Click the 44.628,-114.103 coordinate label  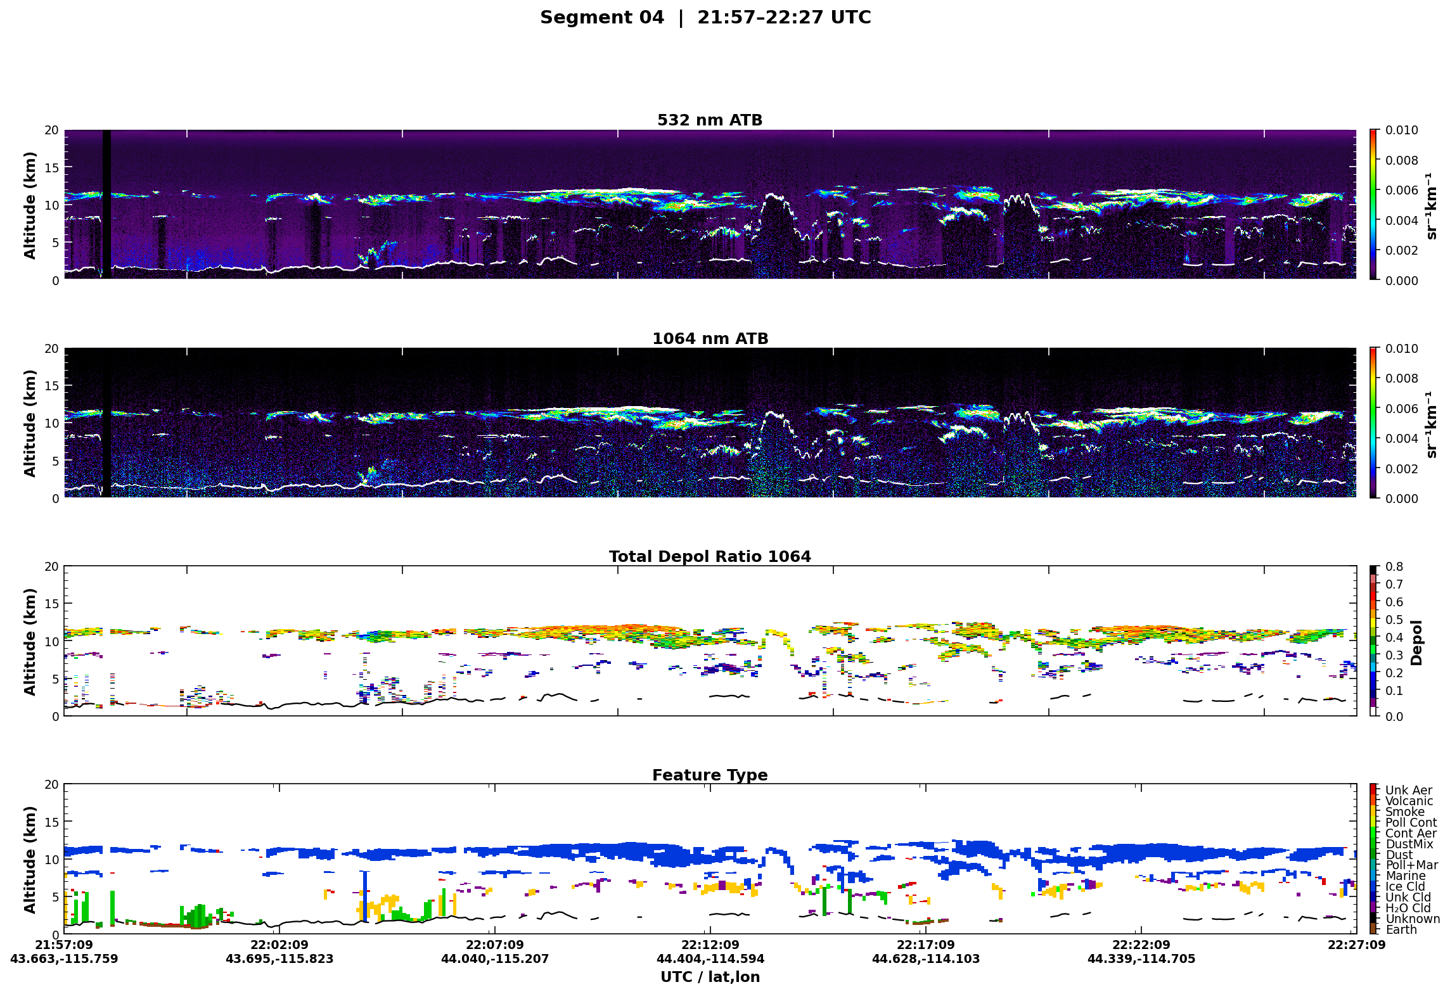tap(926, 959)
